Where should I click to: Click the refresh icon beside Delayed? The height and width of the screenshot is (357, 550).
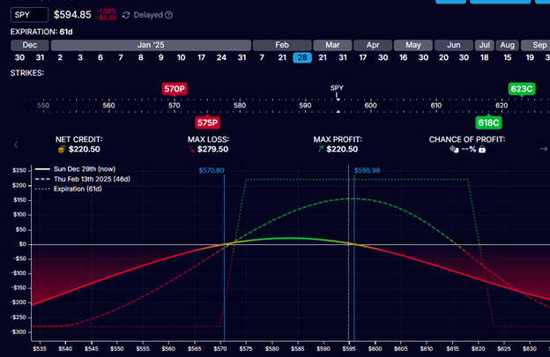click(x=126, y=15)
